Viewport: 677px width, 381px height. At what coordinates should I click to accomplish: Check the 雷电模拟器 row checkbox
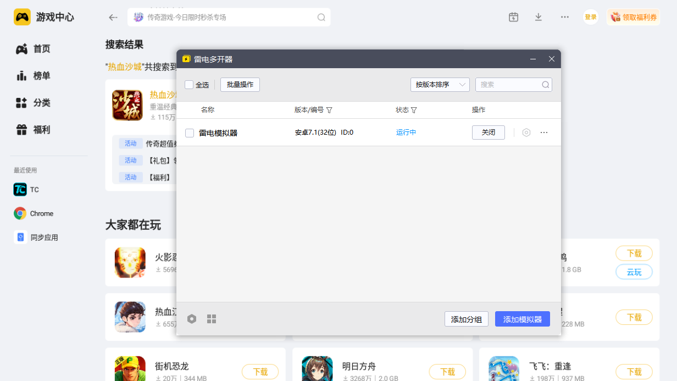pos(191,132)
